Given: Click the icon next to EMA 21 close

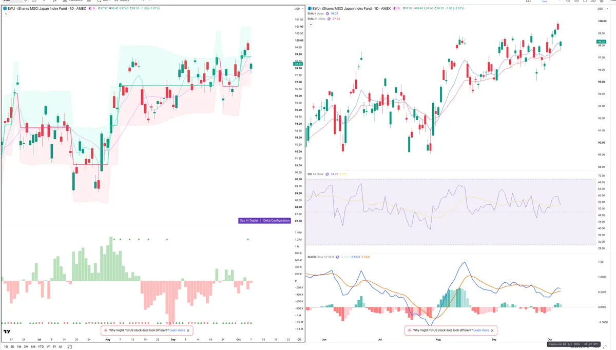Looking at the screenshot, I should pos(329,19).
